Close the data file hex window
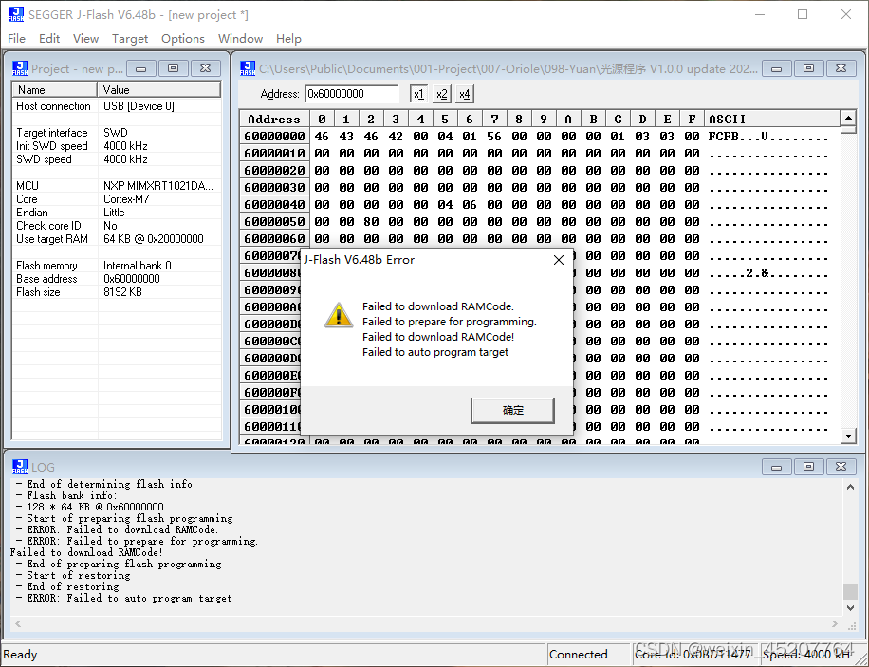This screenshot has height=667, width=869. [841, 68]
